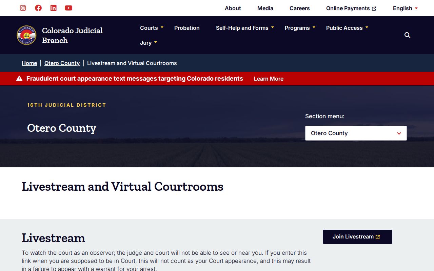The width and height of the screenshot is (434, 271).
Task: Open the Facebook social icon
Action: point(38,8)
